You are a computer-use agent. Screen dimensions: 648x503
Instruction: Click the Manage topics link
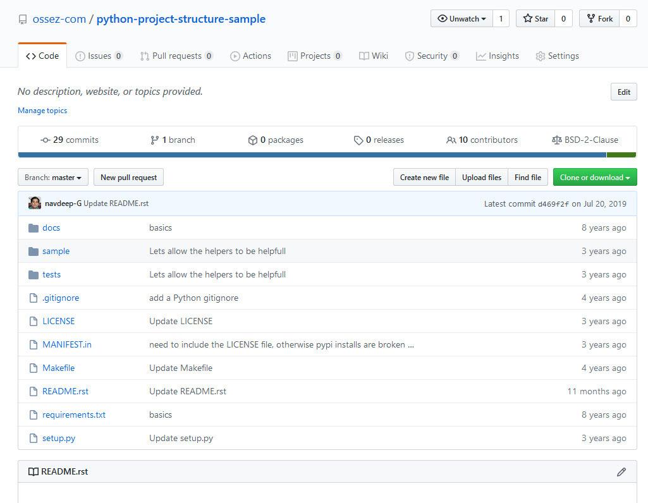[42, 111]
